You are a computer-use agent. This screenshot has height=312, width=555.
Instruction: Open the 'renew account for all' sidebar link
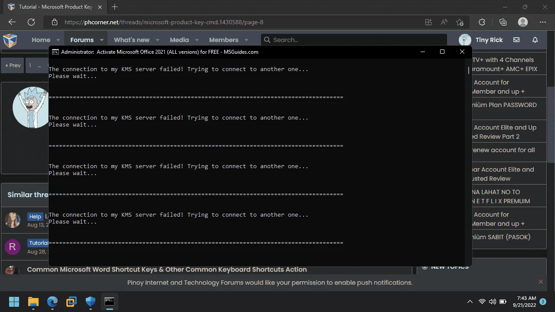click(x=503, y=150)
